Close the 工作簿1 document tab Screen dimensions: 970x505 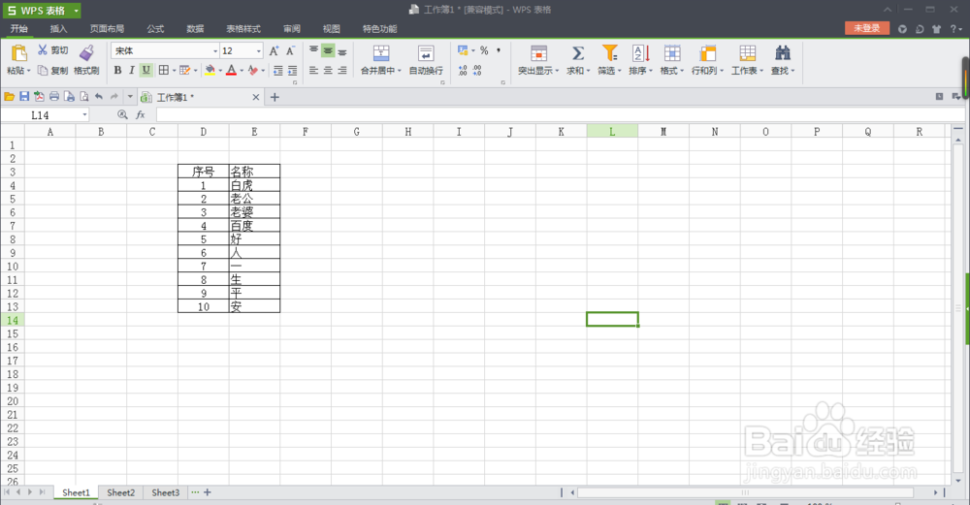coord(255,97)
